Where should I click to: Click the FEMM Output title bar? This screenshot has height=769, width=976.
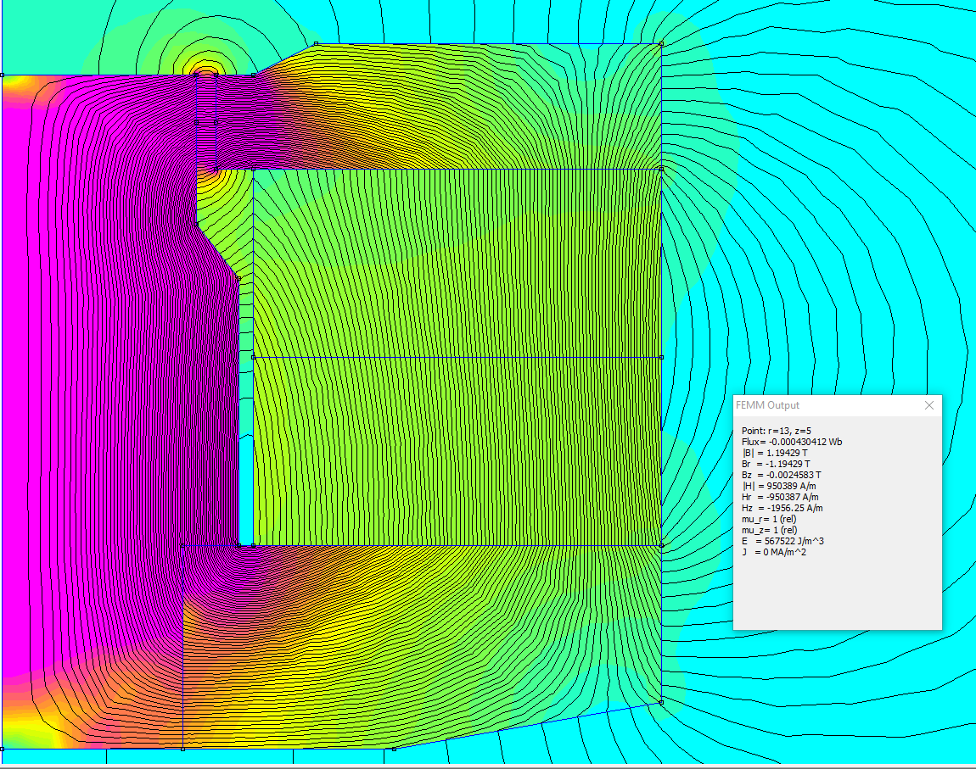pyautogui.click(x=837, y=405)
